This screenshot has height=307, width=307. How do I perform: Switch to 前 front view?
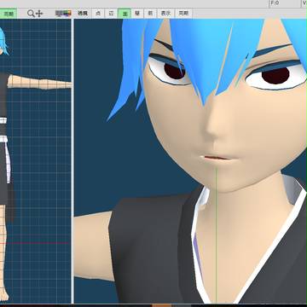[150, 14]
